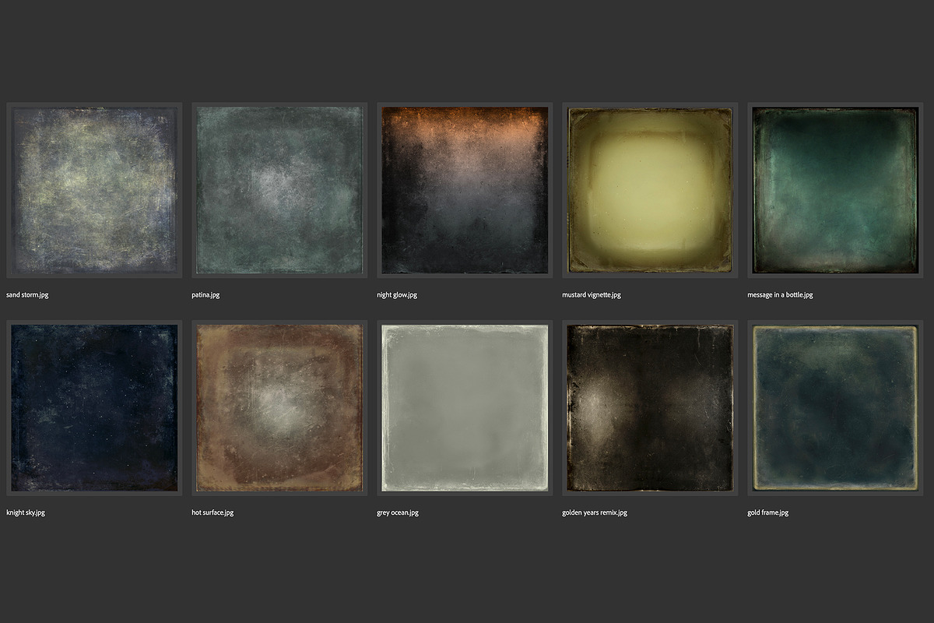Click the sand storm.jpg filename label
Viewport: 934px width, 623px height.
pyautogui.click(x=27, y=295)
